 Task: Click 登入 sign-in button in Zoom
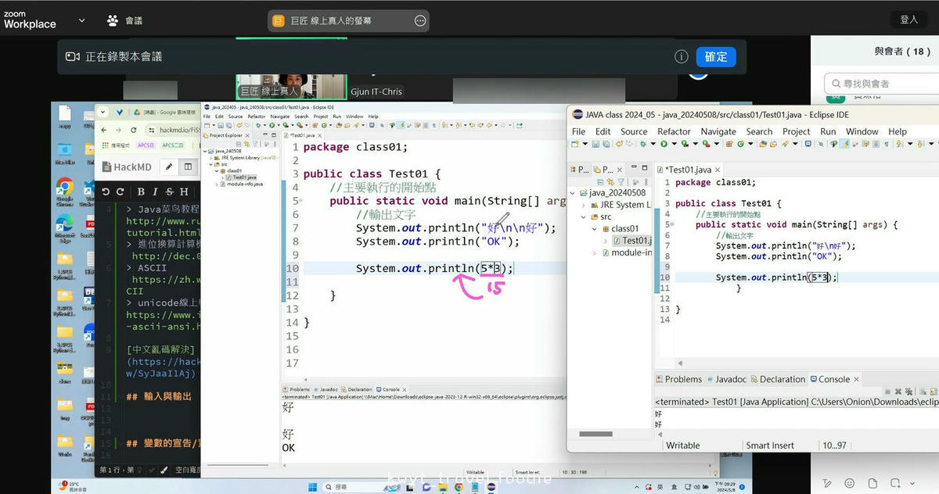tap(909, 20)
